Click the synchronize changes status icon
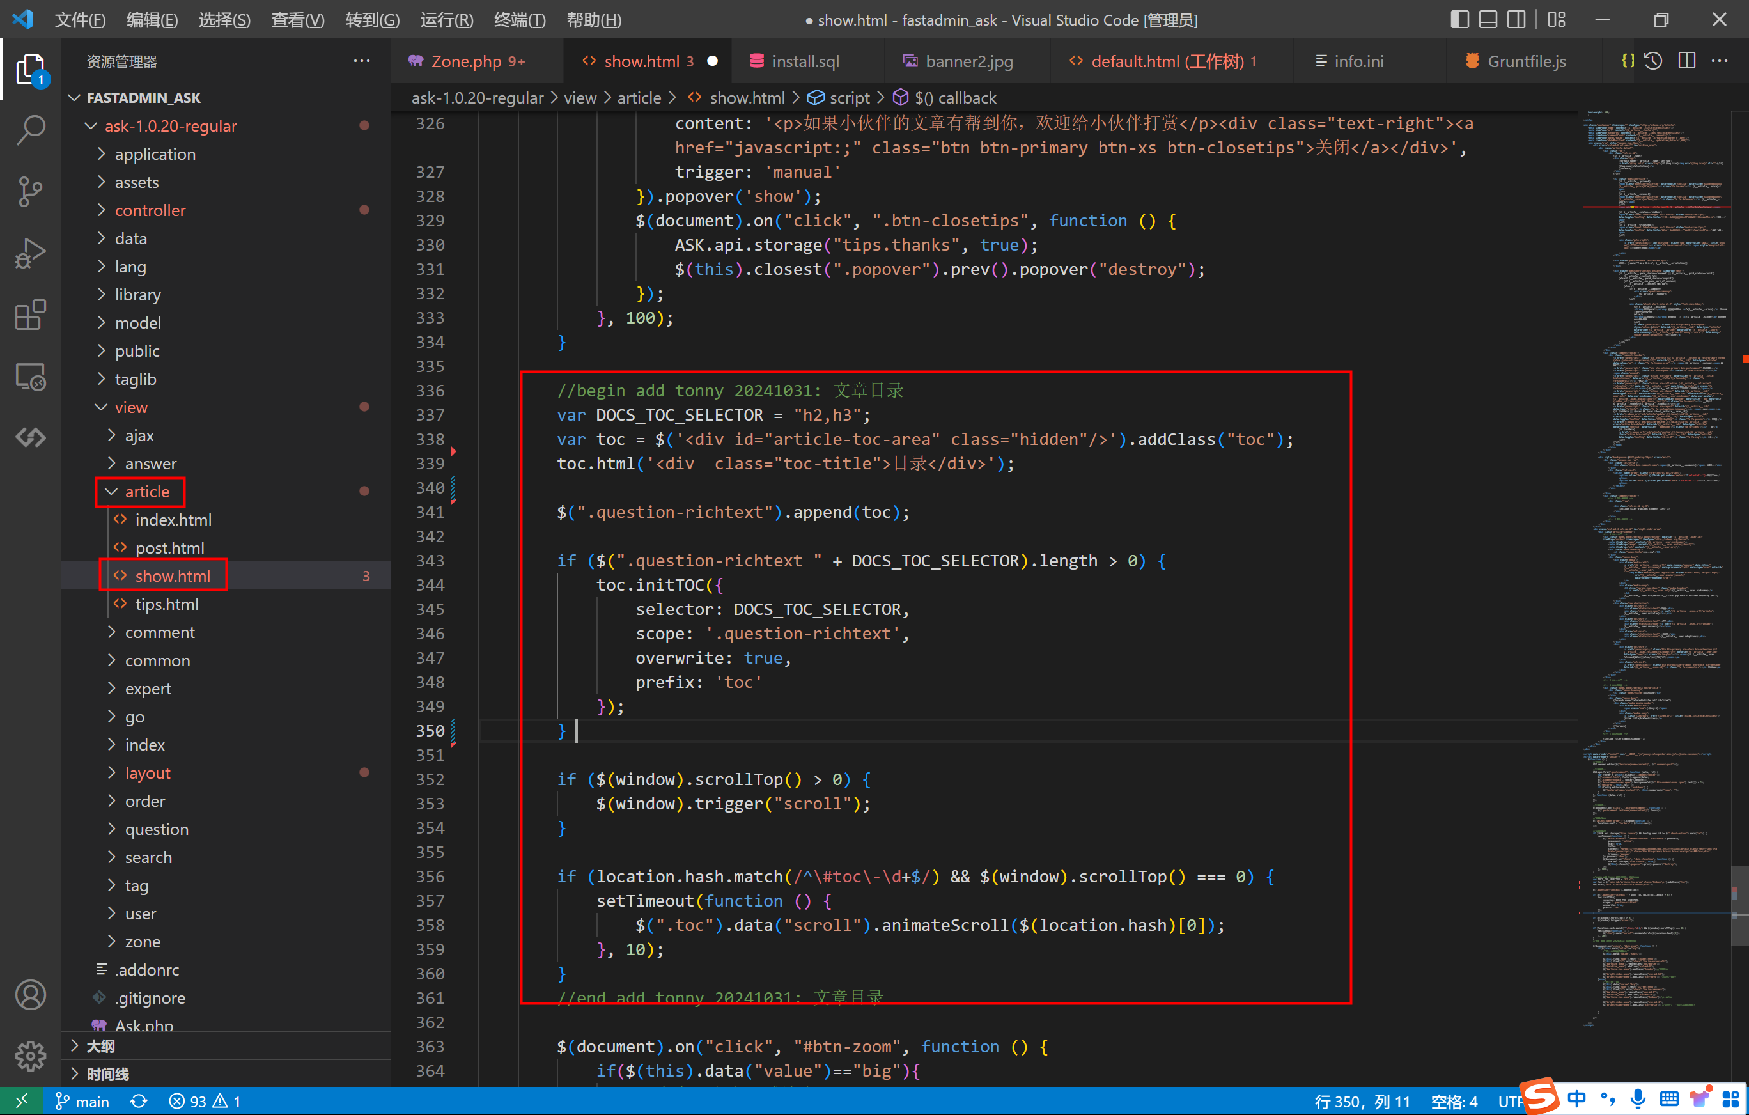Viewport: 1749px width, 1115px height. click(138, 1101)
